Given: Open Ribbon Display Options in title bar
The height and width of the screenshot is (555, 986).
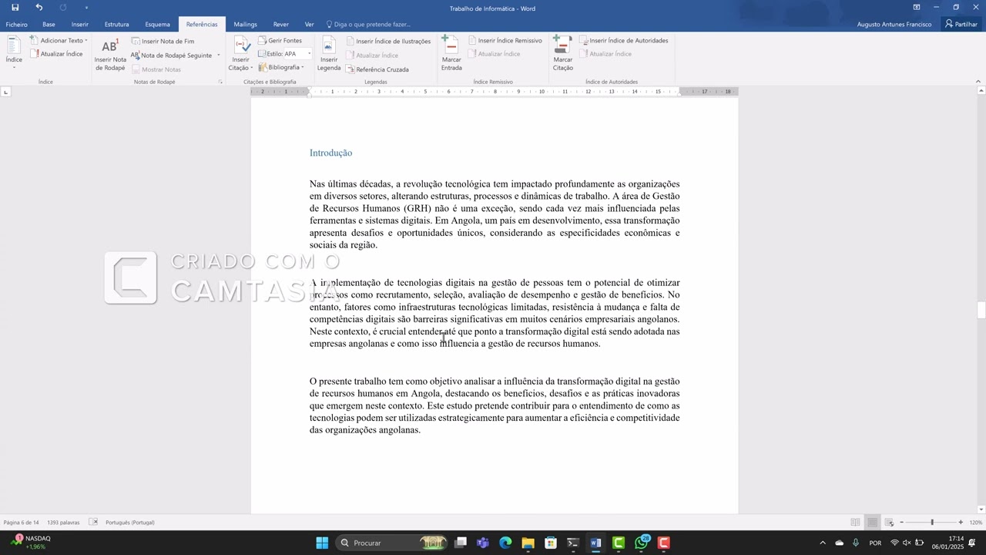Looking at the screenshot, I should click(917, 8).
